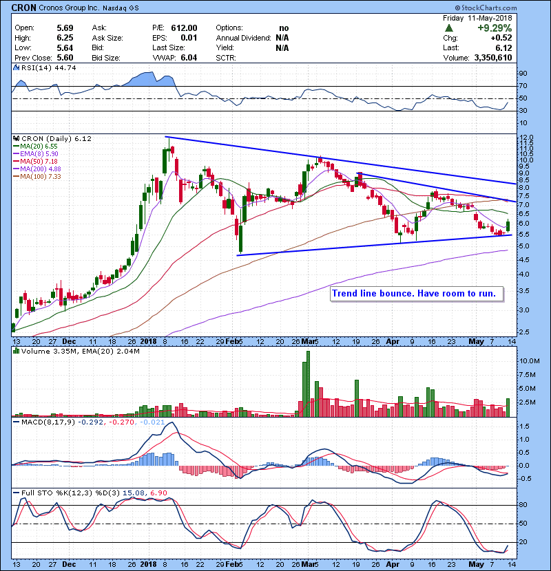Click the MA(20) 6.55 legend entry
This screenshot has height=571, width=551.
coord(39,146)
